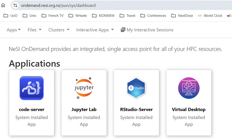Open the Unis bookmark folder
232x139 pixels.
(x=29, y=16)
